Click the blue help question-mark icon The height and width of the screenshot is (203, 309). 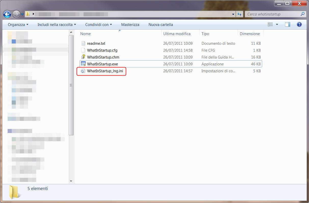pyautogui.click(x=299, y=25)
